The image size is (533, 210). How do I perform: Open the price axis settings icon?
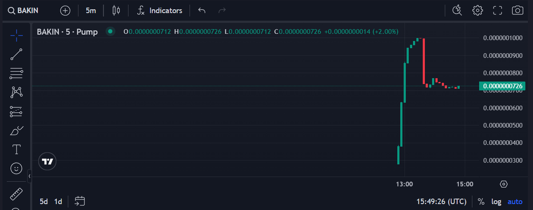pos(504,184)
